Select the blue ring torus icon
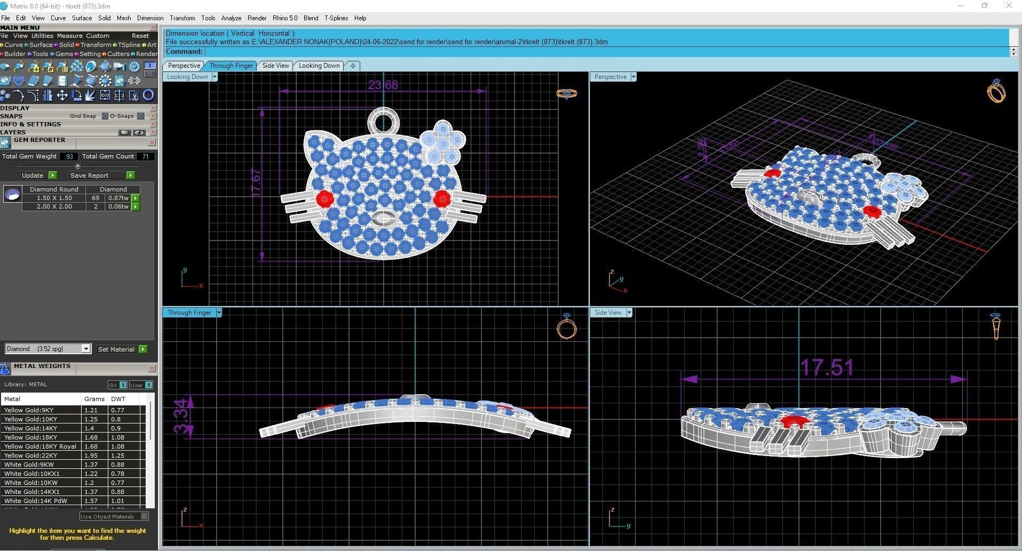 point(148,95)
